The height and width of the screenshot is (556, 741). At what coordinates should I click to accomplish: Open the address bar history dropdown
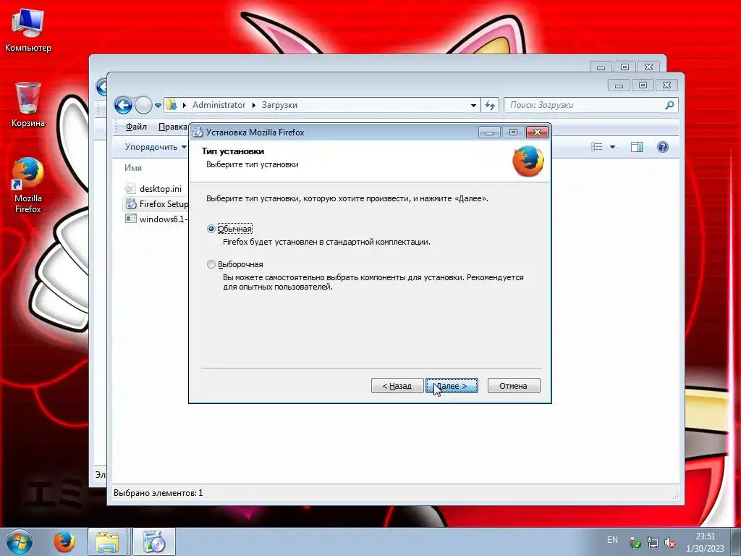(473, 106)
